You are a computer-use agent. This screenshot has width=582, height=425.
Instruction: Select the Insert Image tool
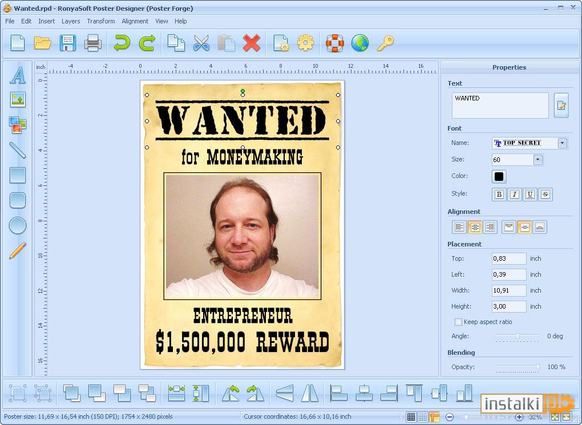click(x=18, y=99)
